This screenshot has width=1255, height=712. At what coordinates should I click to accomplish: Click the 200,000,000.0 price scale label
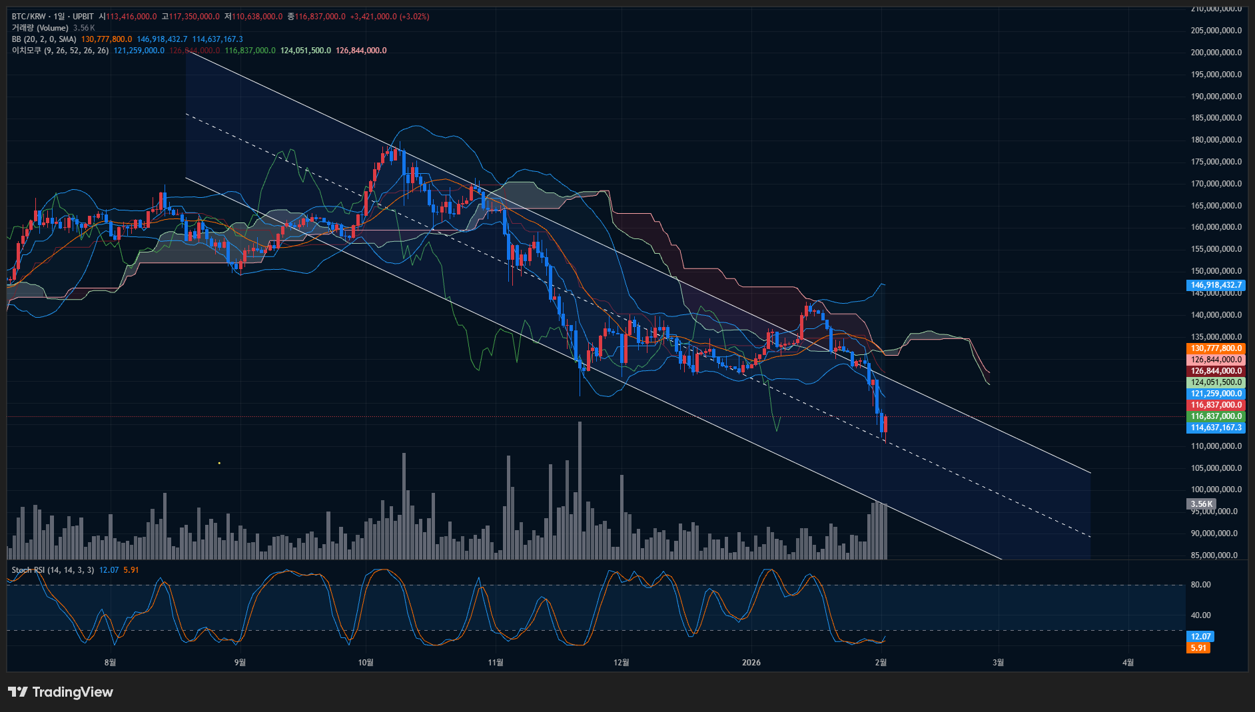[1216, 53]
